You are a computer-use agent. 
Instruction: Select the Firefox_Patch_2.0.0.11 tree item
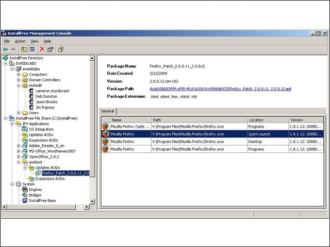[x=65, y=173]
